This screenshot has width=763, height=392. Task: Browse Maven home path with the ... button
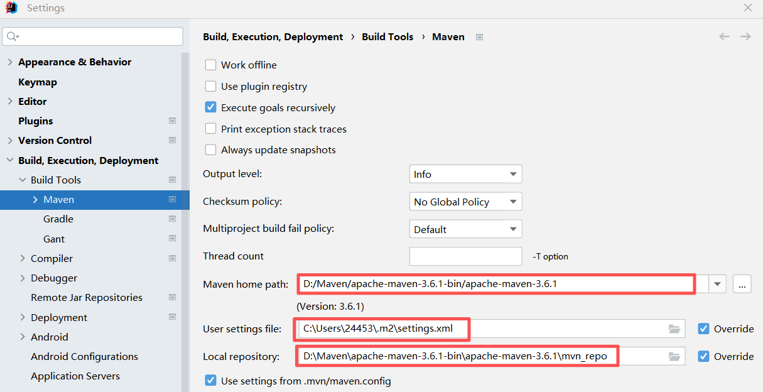point(742,284)
